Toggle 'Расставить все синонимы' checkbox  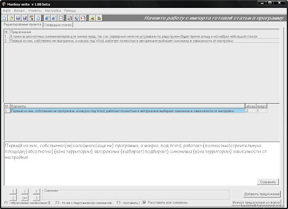click(x=144, y=202)
